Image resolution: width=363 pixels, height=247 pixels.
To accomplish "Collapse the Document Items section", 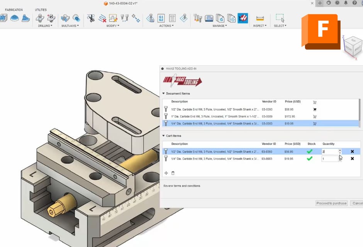I will coord(164,93).
